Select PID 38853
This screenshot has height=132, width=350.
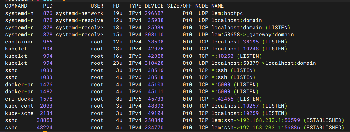pyautogui.click(x=45, y=120)
